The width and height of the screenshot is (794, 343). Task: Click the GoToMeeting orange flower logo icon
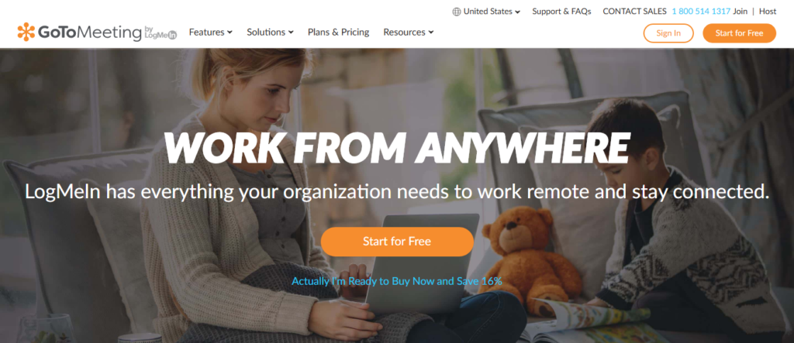(x=26, y=32)
